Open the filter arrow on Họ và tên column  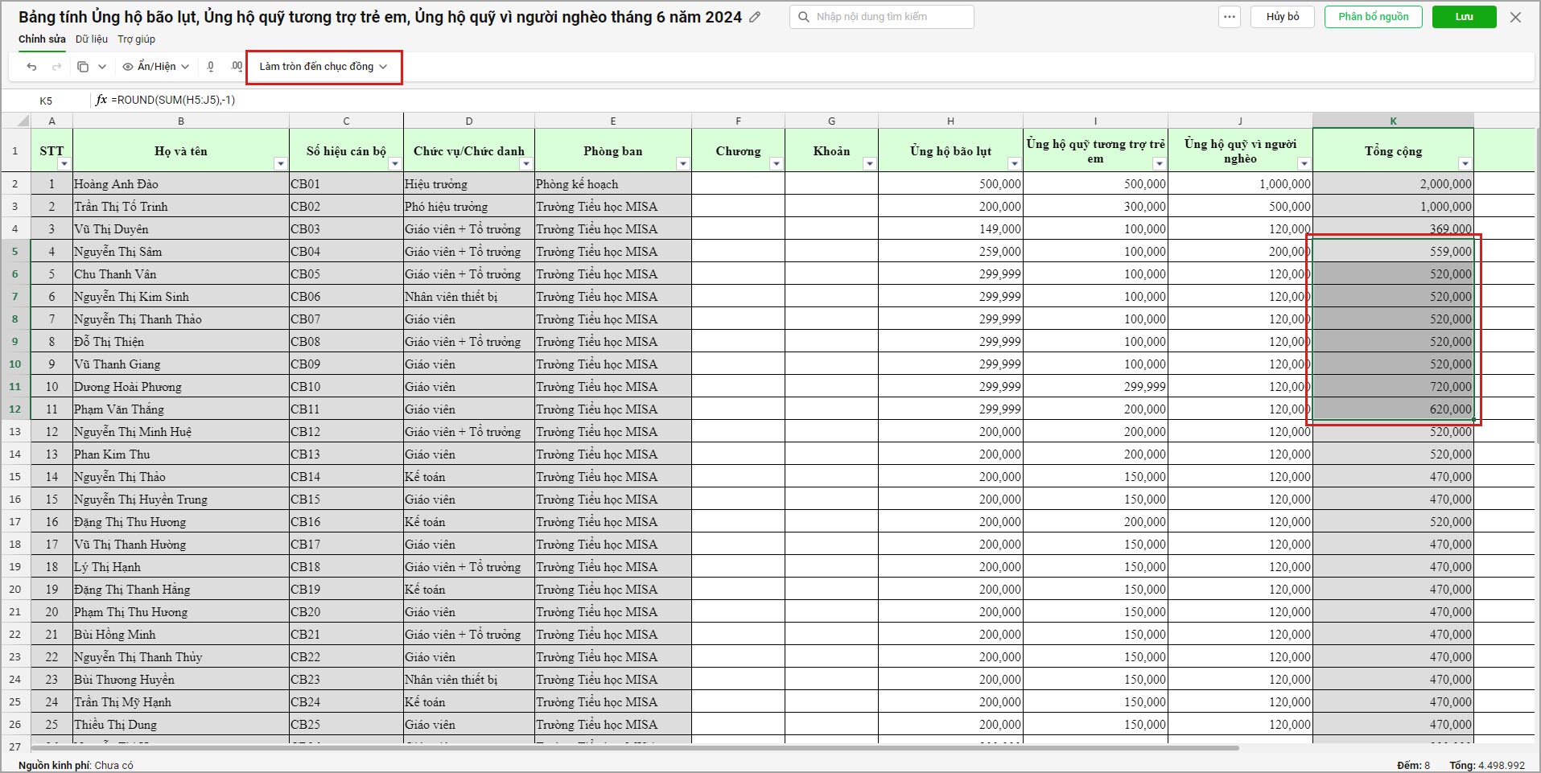click(x=280, y=163)
